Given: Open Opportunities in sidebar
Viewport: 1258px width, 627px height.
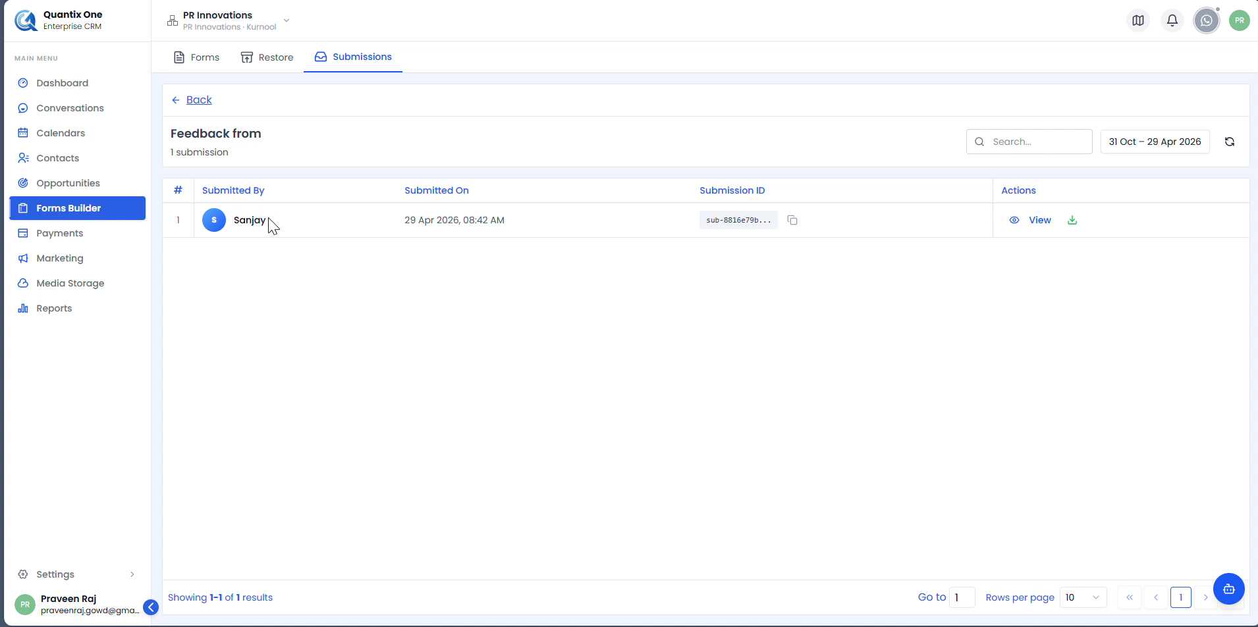Looking at the screenshot, I should [x=78, y=183].
